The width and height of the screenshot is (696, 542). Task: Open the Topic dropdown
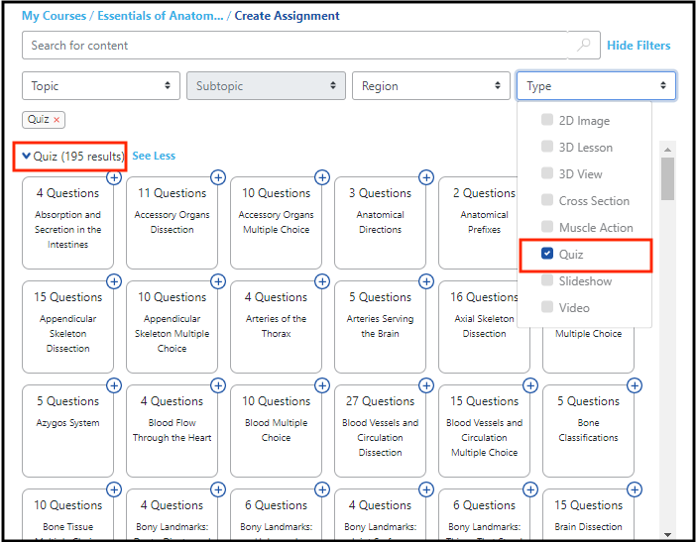point(101,85)
